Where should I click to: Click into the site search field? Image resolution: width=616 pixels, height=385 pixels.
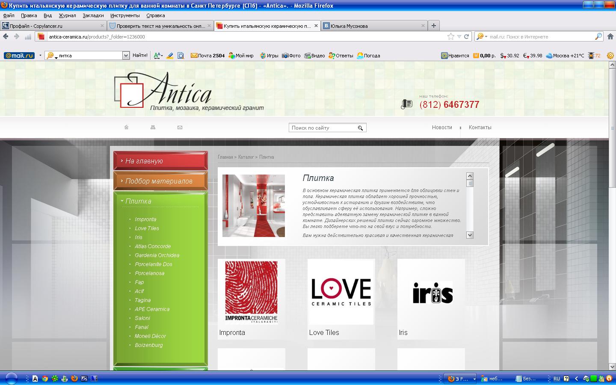pyautogui.click(x=323, y=128)
